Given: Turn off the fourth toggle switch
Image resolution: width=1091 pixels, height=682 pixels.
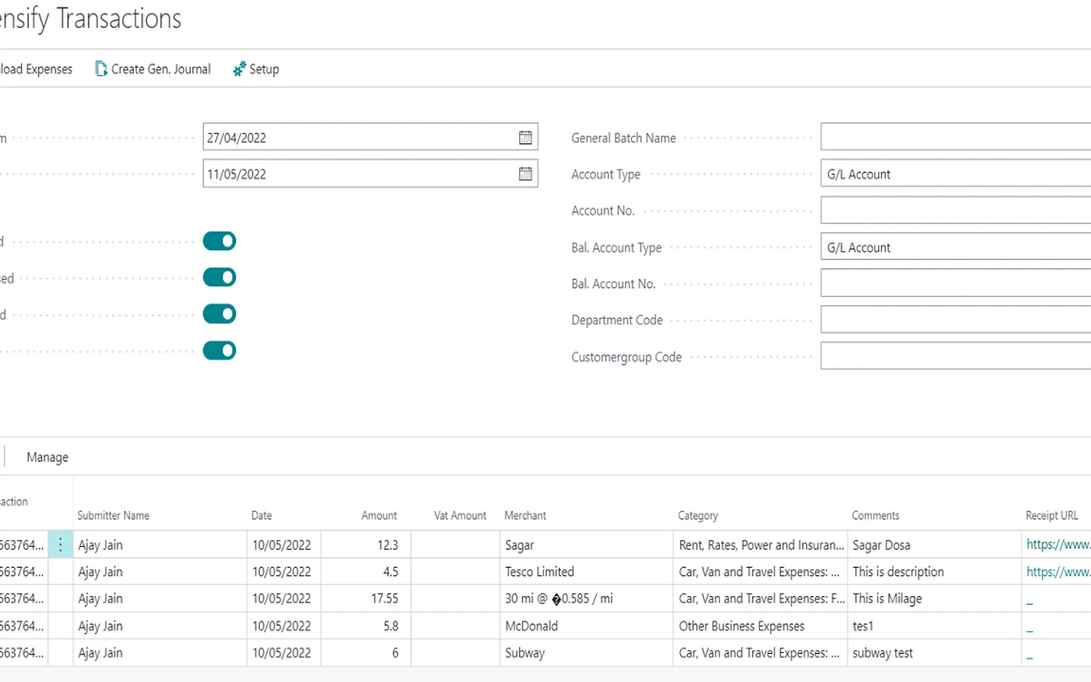Looking at the screenshot, I should pos(220,351).
